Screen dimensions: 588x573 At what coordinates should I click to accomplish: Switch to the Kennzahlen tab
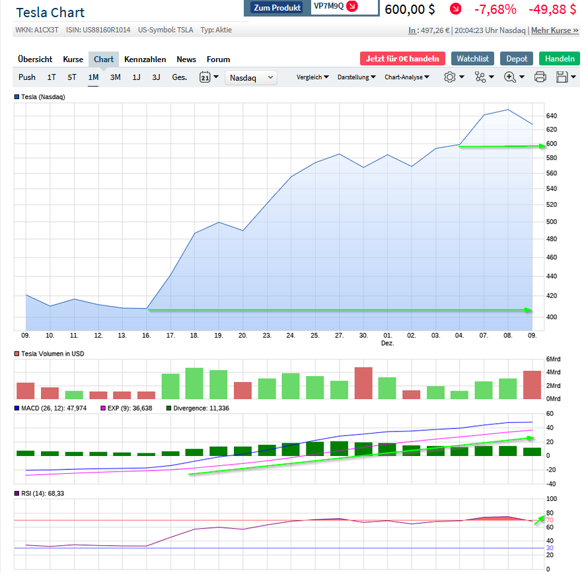pyautogui.click(x=145, y=59)
